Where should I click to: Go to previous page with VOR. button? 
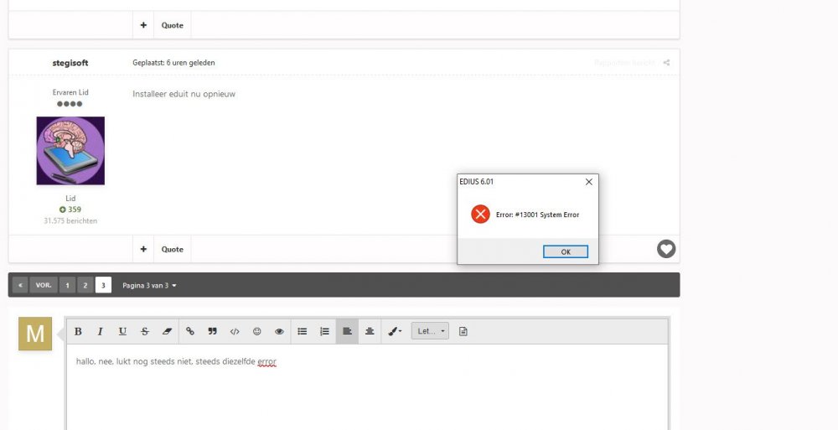click(44, 285)
